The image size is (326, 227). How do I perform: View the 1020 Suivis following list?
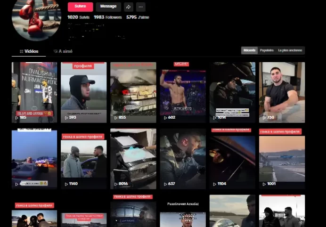pyautogui.click(x=78, y=17)
